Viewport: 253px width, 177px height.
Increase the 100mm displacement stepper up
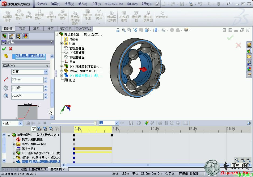pos(46,78)
